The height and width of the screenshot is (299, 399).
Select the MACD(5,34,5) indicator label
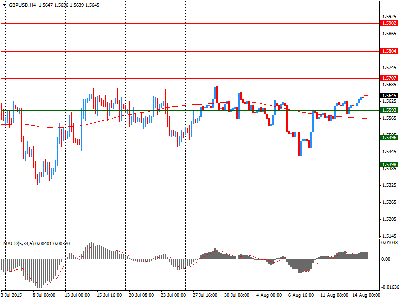tap(19, 244)
